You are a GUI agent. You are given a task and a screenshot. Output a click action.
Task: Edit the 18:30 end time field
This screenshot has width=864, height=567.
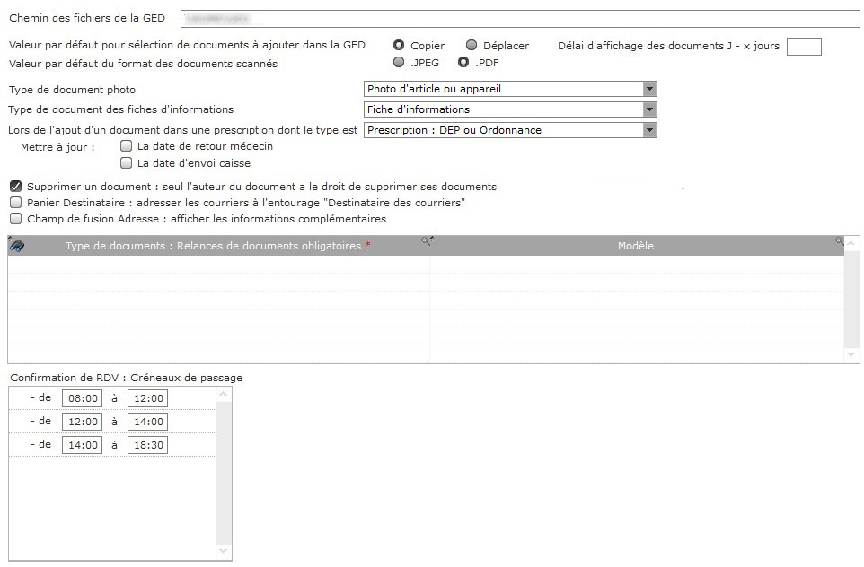click(x=147, y=445)
